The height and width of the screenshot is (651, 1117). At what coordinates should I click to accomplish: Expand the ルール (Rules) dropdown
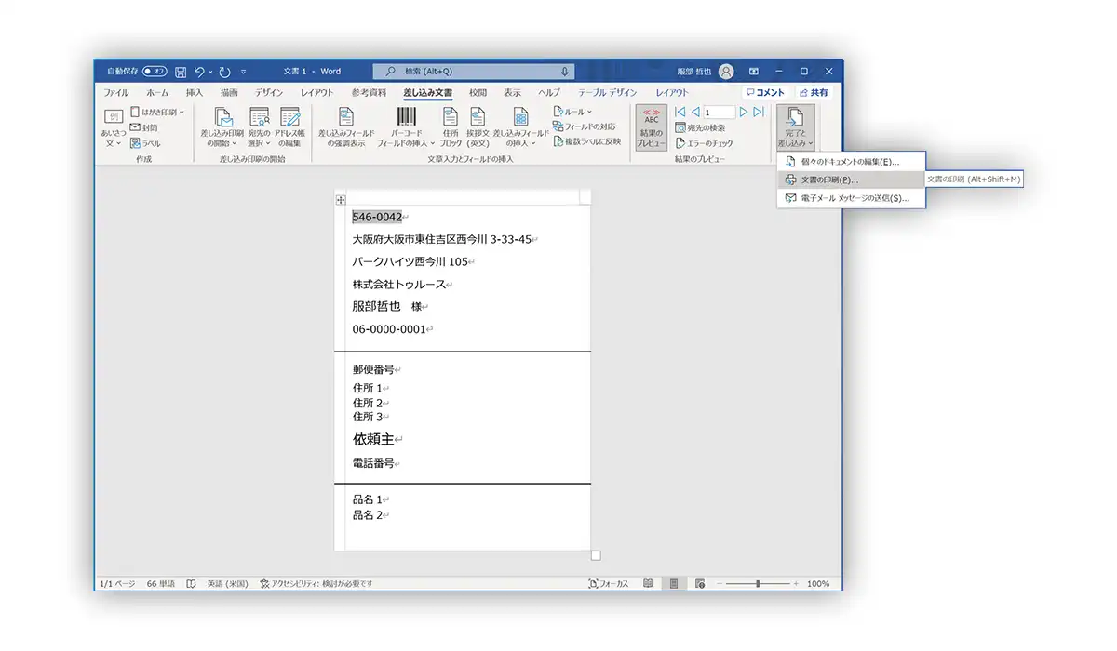pyautogui.click(x=572, y=112)
